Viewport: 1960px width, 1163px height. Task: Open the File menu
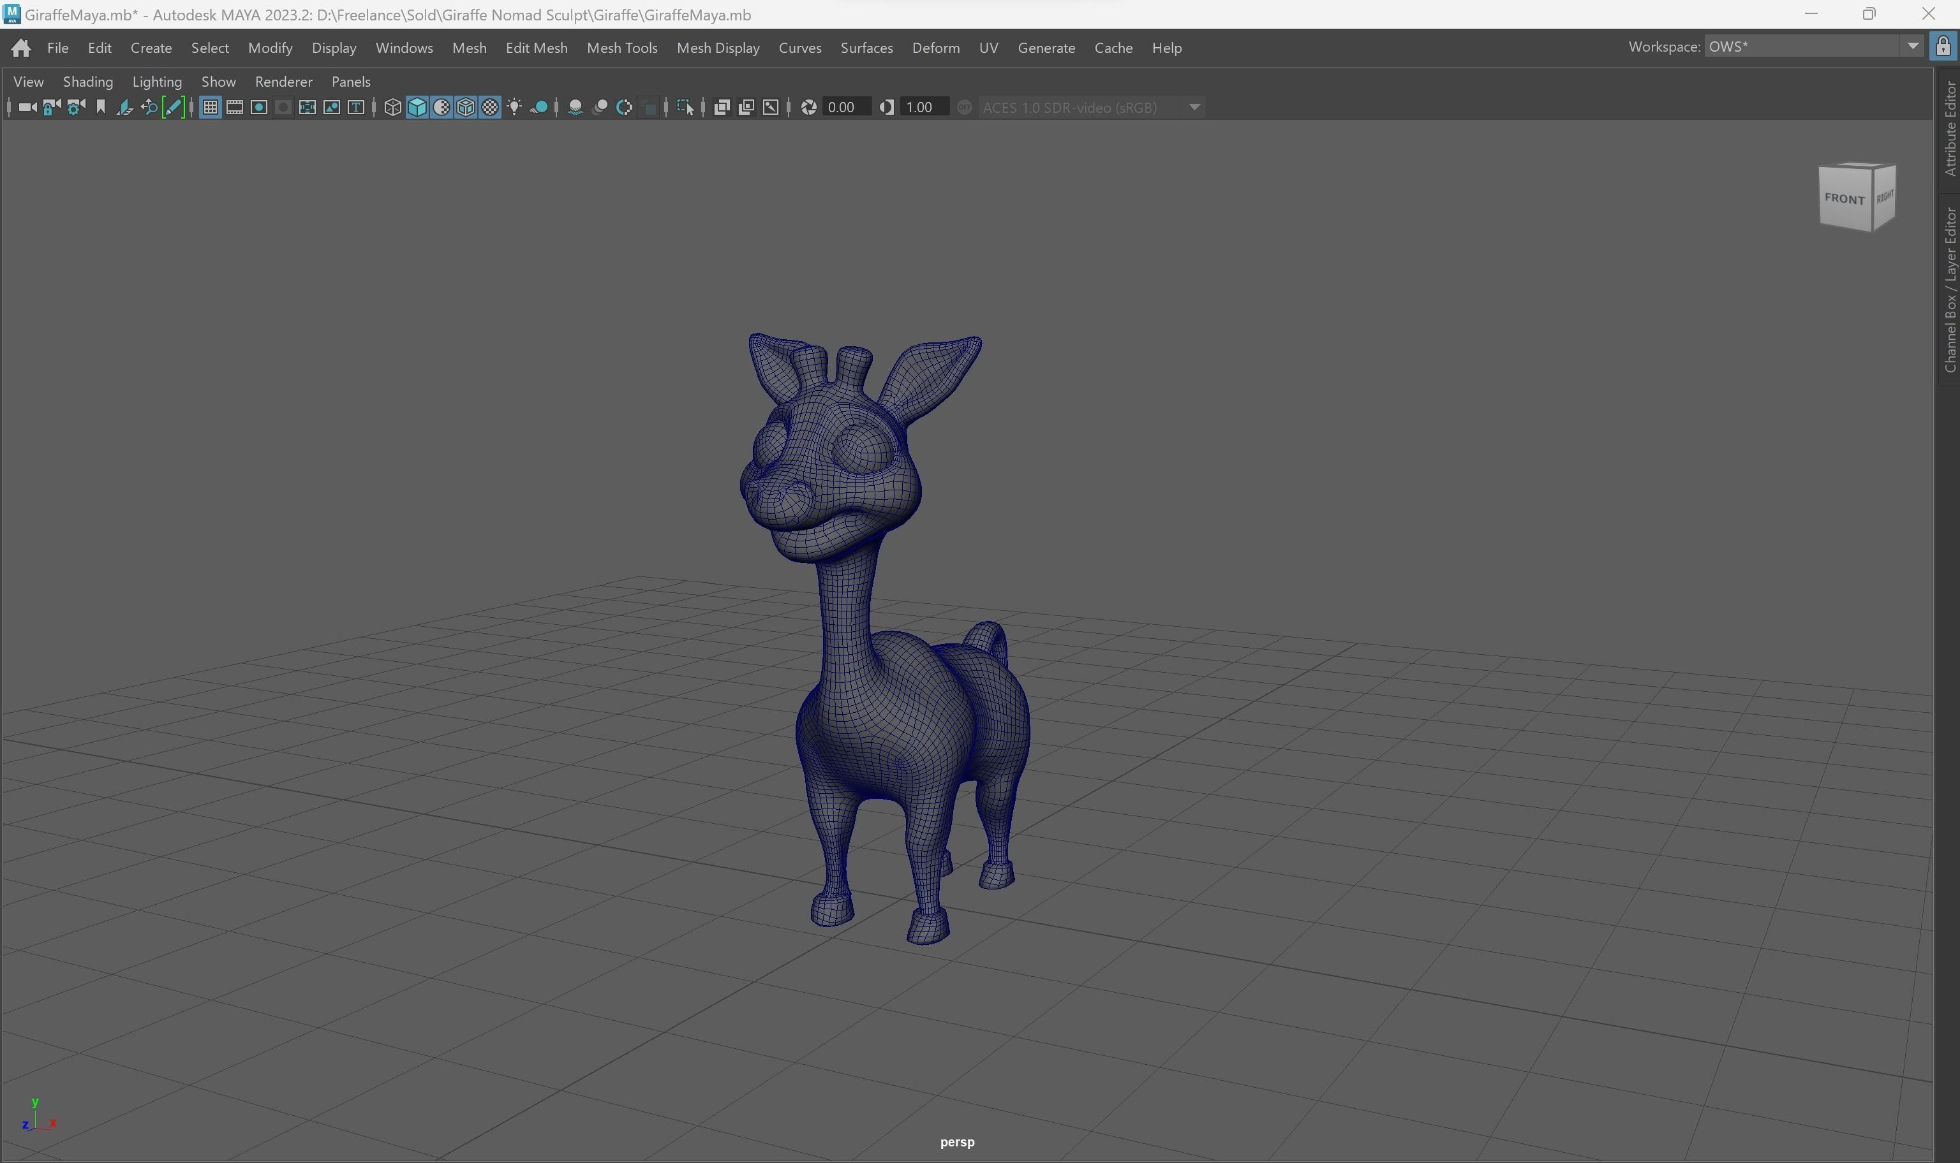[58, 48]
